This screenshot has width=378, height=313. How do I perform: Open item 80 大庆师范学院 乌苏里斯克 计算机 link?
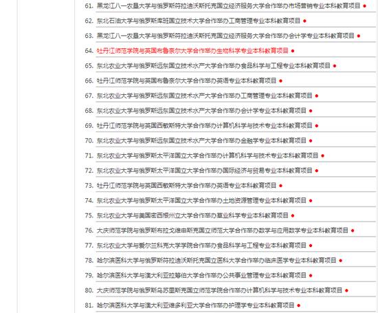click(219, 290)
